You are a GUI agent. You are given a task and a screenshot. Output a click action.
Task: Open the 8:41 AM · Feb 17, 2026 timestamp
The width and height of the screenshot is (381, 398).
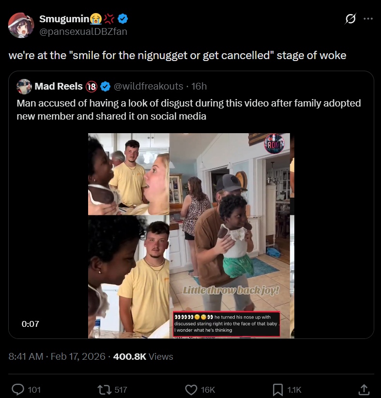(x=57, y=356)
